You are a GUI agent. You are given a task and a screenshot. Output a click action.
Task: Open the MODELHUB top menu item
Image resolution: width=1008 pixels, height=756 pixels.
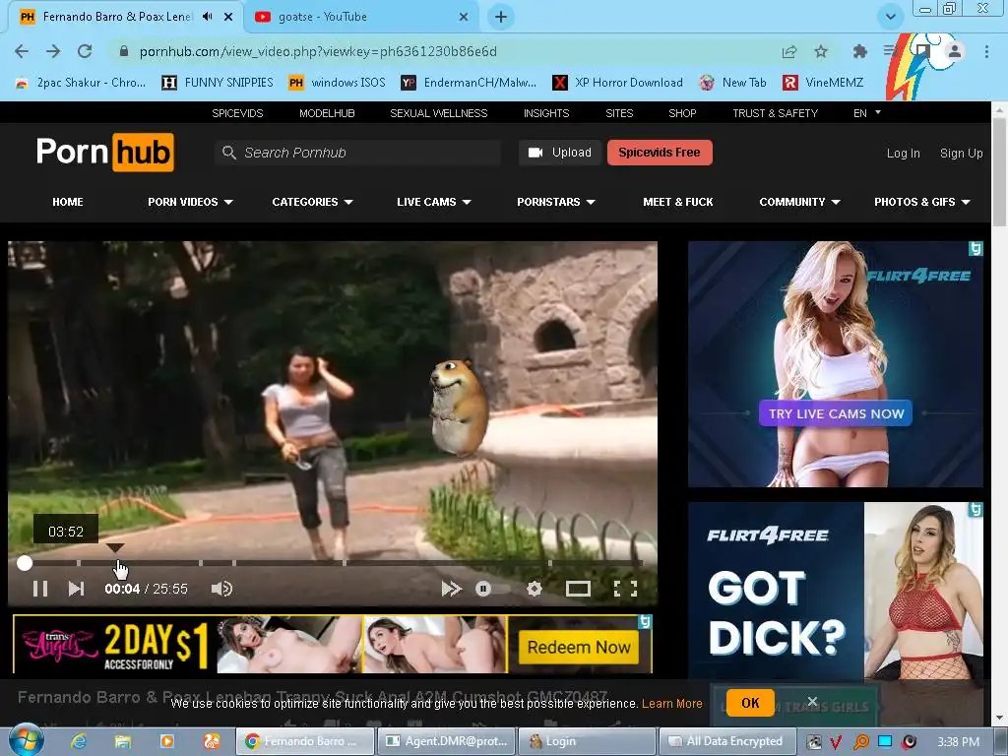[327, 113]
